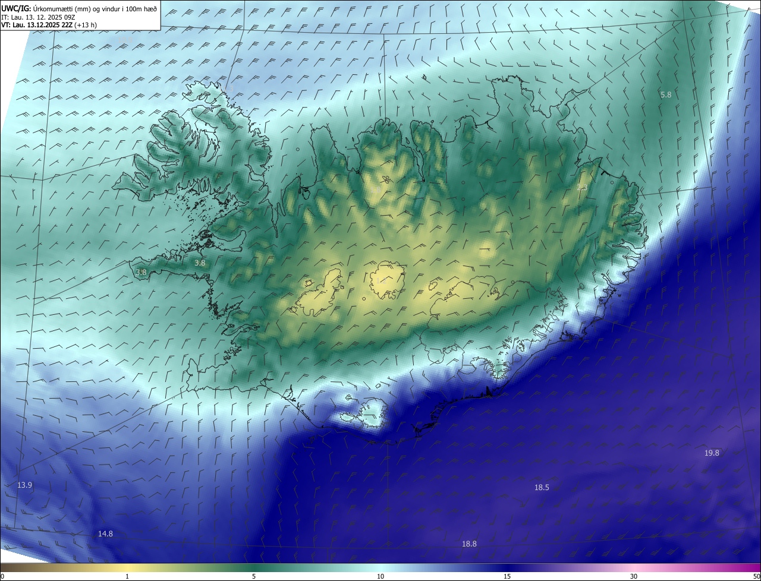
Task: Select the text "Úrkomumætti (mm) og vindur i 100m hæð"
Action: click(x=95, y=8)
